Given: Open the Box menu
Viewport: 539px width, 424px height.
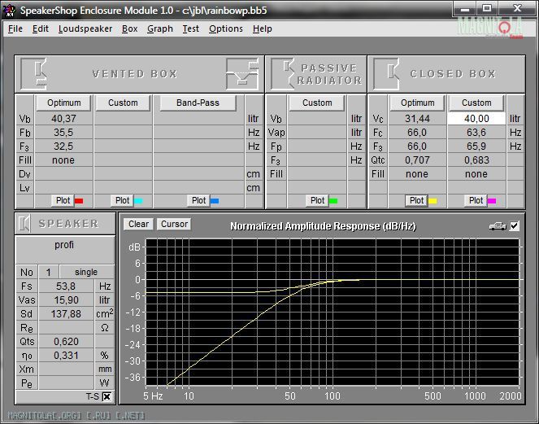Looking at the screenshot, I should click(129, 28).
